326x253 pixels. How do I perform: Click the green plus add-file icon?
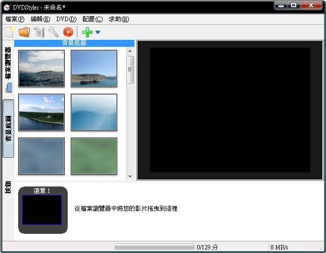[x=87, y=32]
